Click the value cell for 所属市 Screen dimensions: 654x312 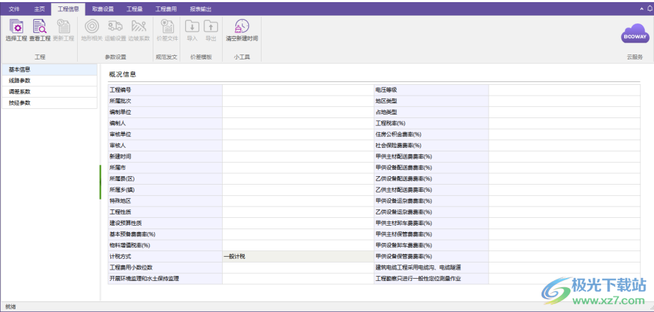(x=298, y=168)
